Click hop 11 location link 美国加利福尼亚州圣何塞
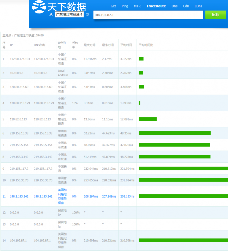Screen dimensions: 228x251 (x=62, y=196)
